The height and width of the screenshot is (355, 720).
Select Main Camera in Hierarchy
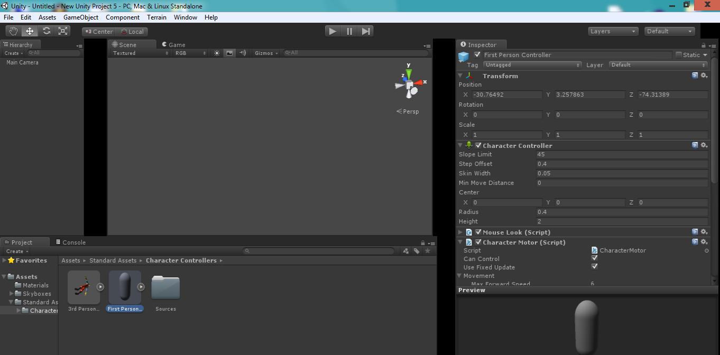(22, 62)
